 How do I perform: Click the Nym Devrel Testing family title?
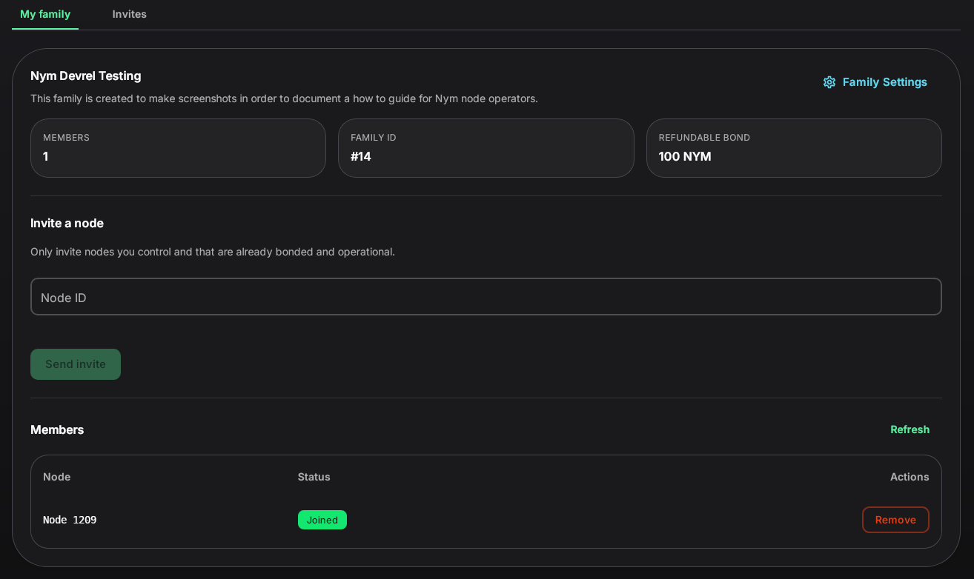[86, 76]
